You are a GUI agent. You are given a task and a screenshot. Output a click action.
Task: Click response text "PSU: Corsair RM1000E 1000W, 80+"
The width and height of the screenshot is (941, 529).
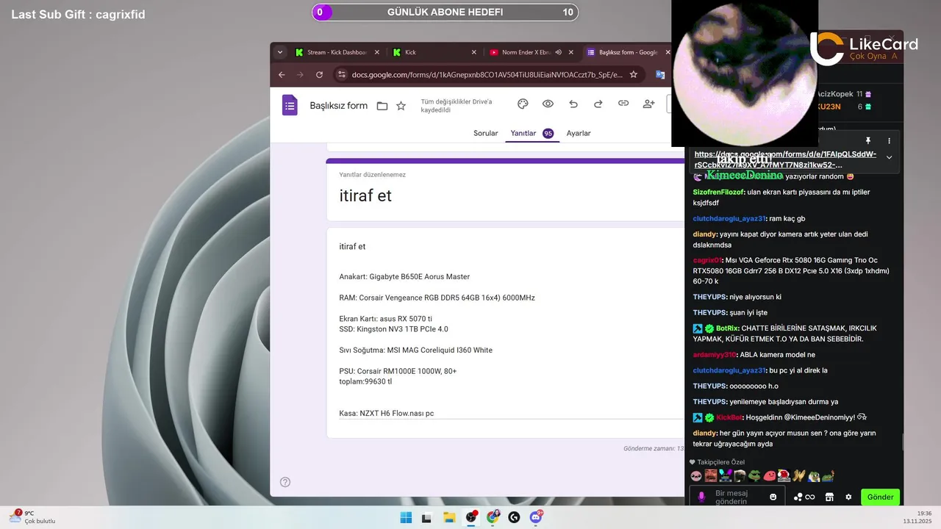pos(398,371)
